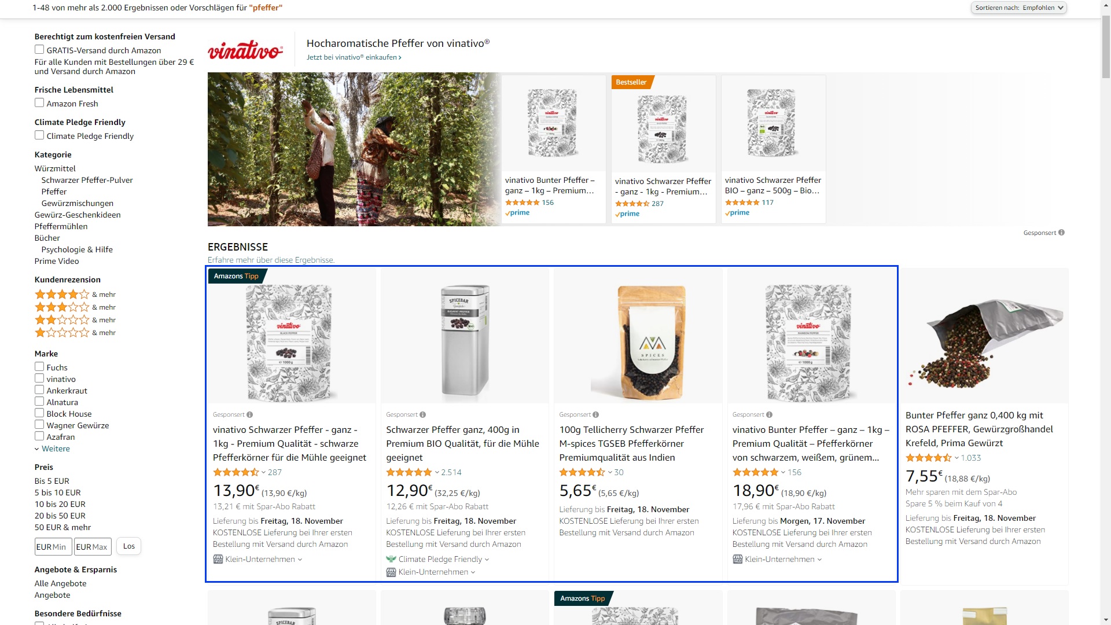Click the Bestseller badge on Schwarzer Pfeffer
This screenshot has height=625, width=1111.
point(629,82)
